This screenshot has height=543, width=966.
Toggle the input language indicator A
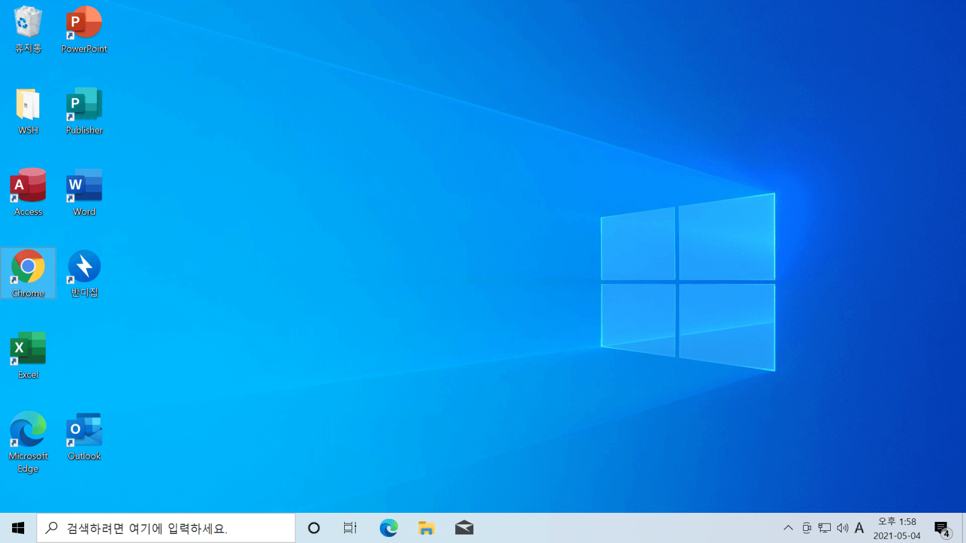pos(859,528)
